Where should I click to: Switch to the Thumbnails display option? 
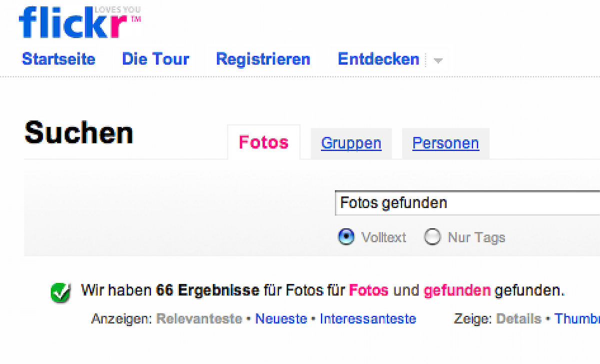577,319
